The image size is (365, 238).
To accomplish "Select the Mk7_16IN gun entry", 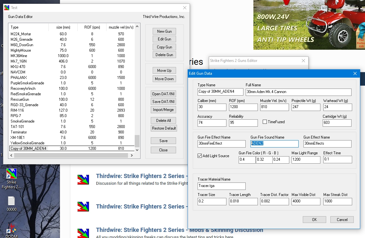I will coord(72,61).
